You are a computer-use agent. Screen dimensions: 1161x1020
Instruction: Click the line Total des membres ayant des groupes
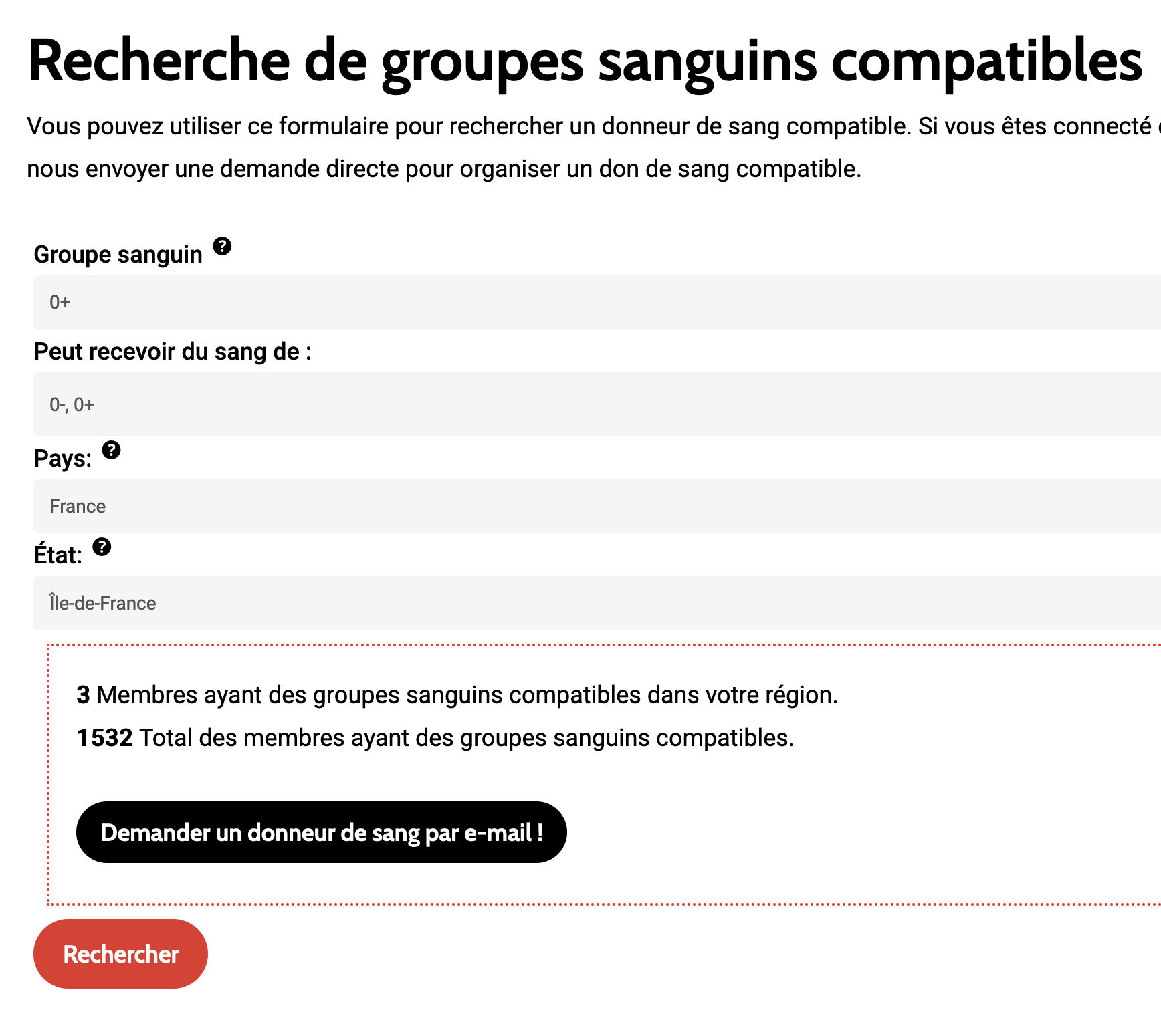click(466, 738)
